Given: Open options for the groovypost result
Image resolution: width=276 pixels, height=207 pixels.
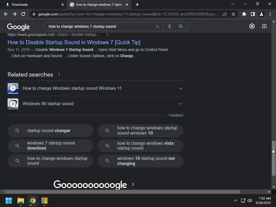Looking at the screenshot, I should pyautogui.click(x=107, y=35).
